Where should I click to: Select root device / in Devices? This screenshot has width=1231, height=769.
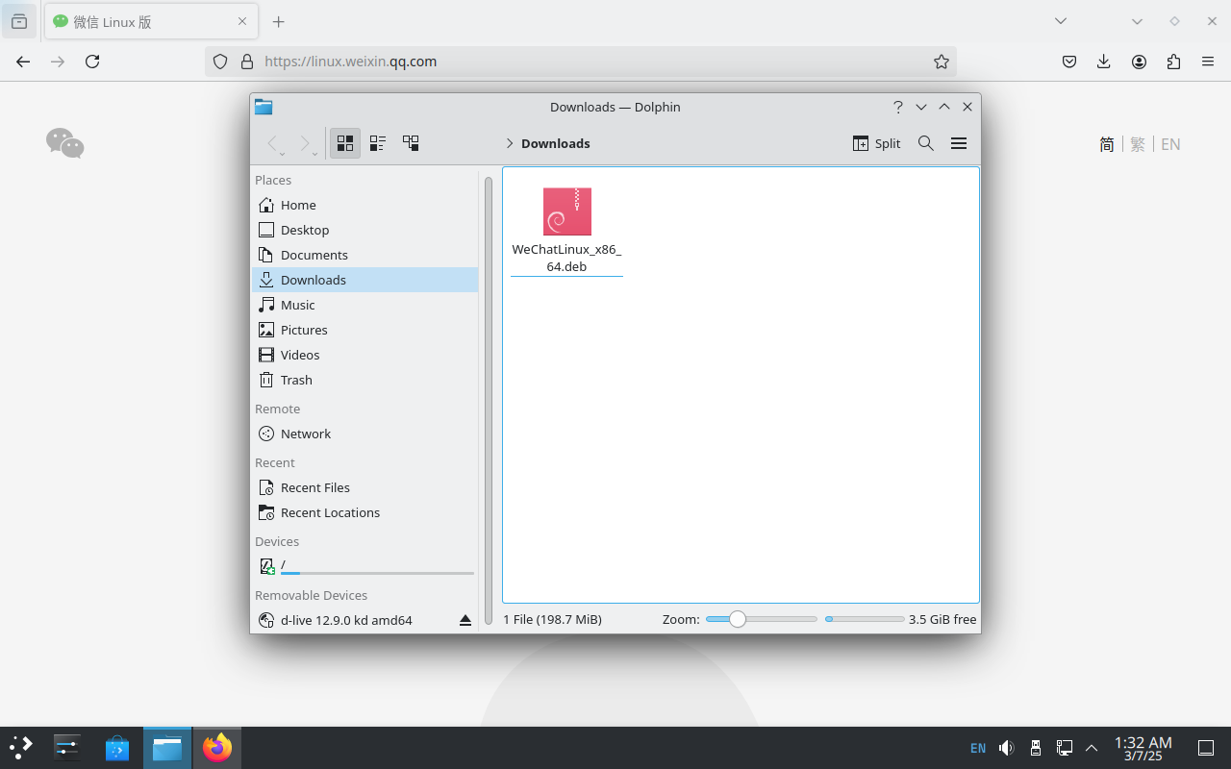click(x=364, y=566)
